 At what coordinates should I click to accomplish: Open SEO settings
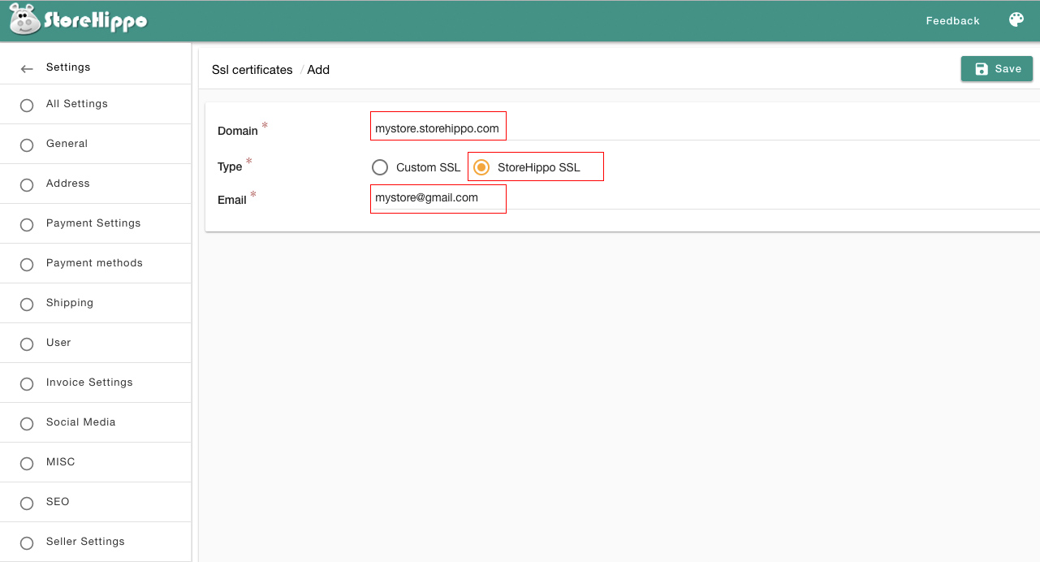pyautogui.click(x=96, y=502)
